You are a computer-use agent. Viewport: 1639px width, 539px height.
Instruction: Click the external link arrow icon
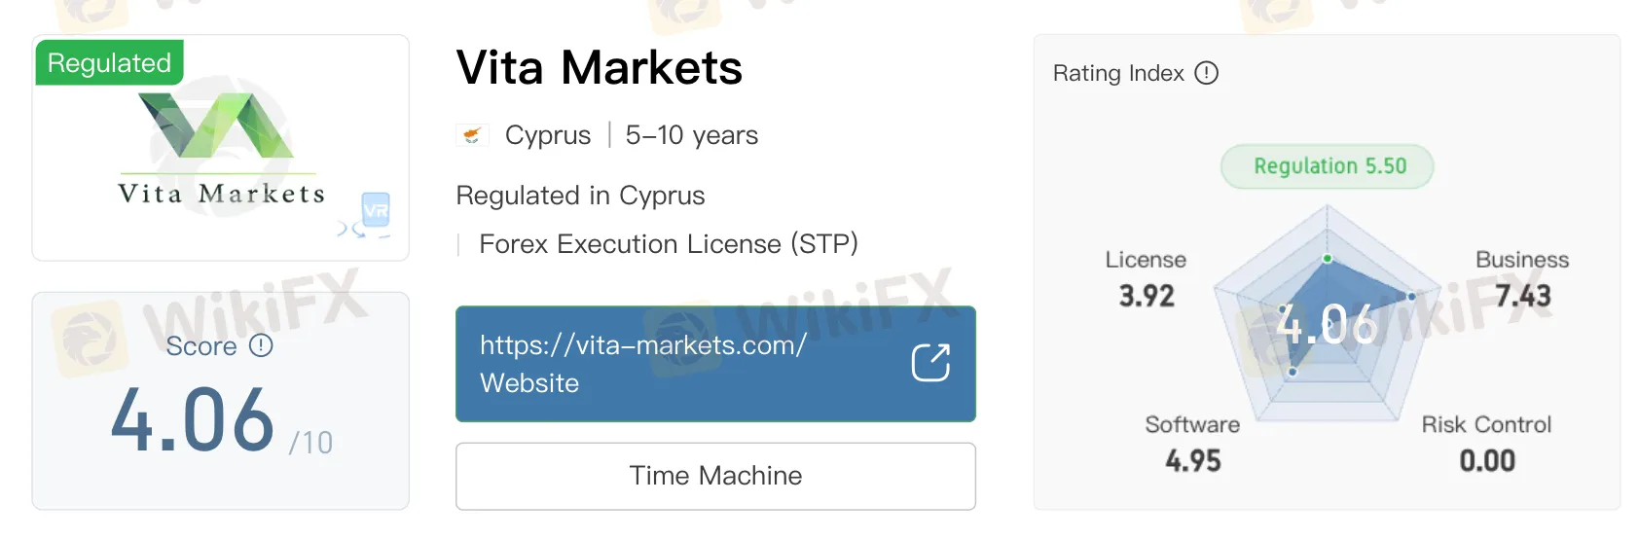click(x=929, y=363)
